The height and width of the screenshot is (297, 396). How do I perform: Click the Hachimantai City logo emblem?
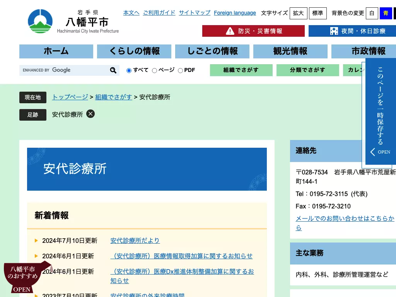click(x=40, y=21)
